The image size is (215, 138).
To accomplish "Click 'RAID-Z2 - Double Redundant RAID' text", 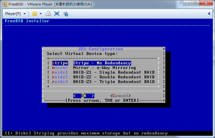I will [114, 77].
